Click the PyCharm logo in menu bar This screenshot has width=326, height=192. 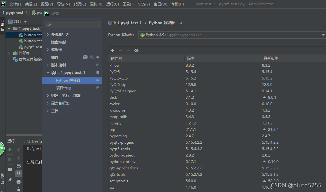coord(3,4)
